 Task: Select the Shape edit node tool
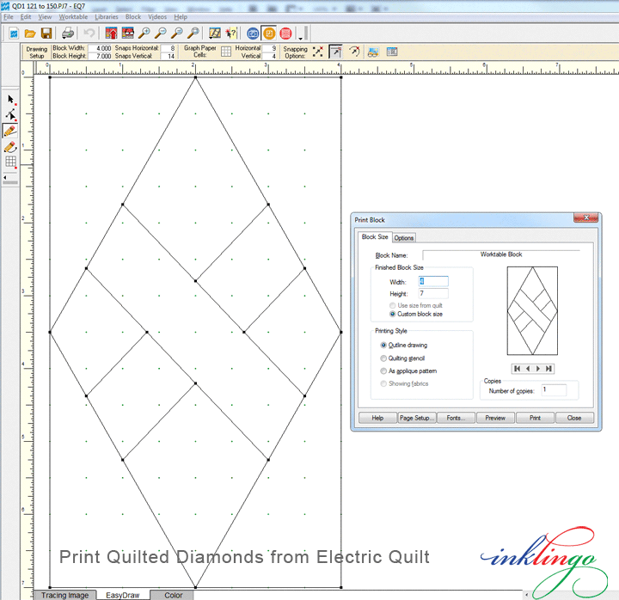click(x=10, y=115)
